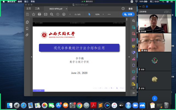
Task: Open the bookmarks panel in left sidebar
Action: tap(27, 29)
